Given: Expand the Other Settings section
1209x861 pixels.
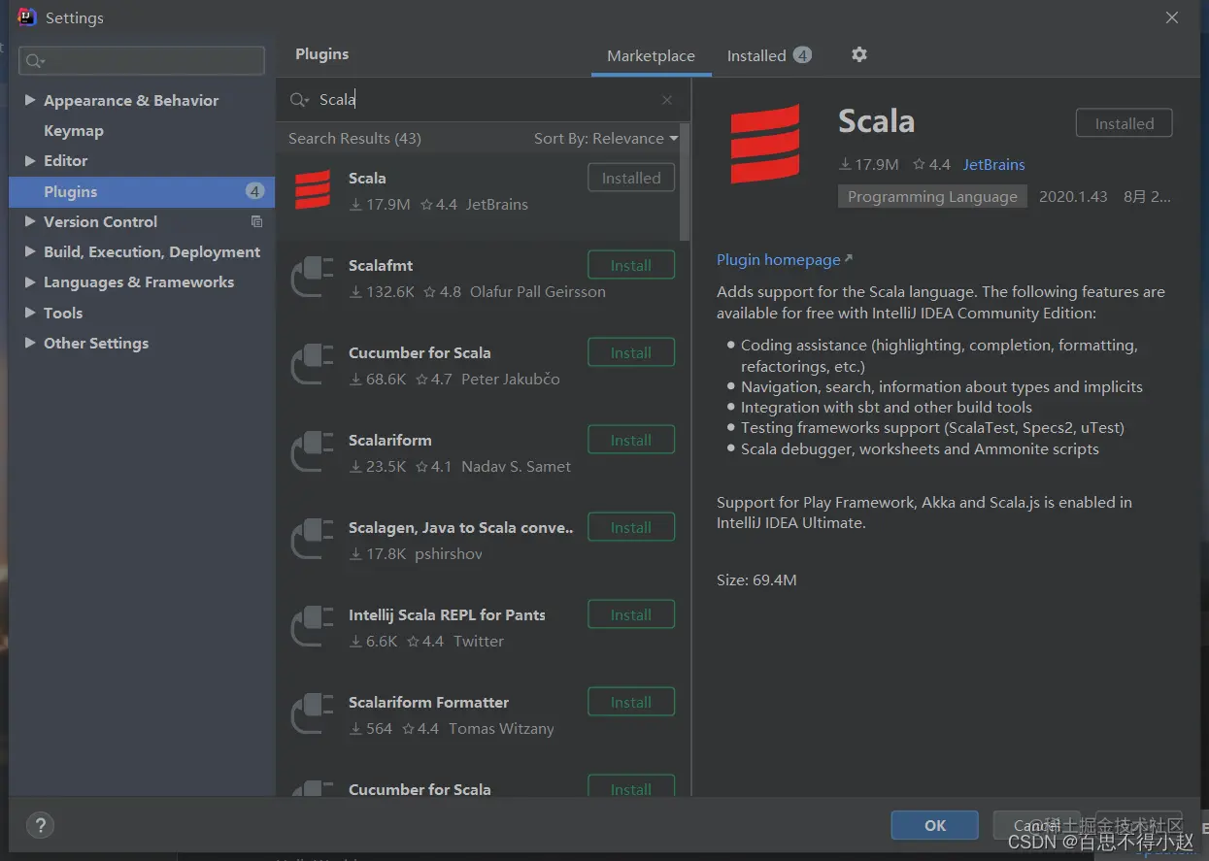Looking at the screenshot, I should pos(30,343).
